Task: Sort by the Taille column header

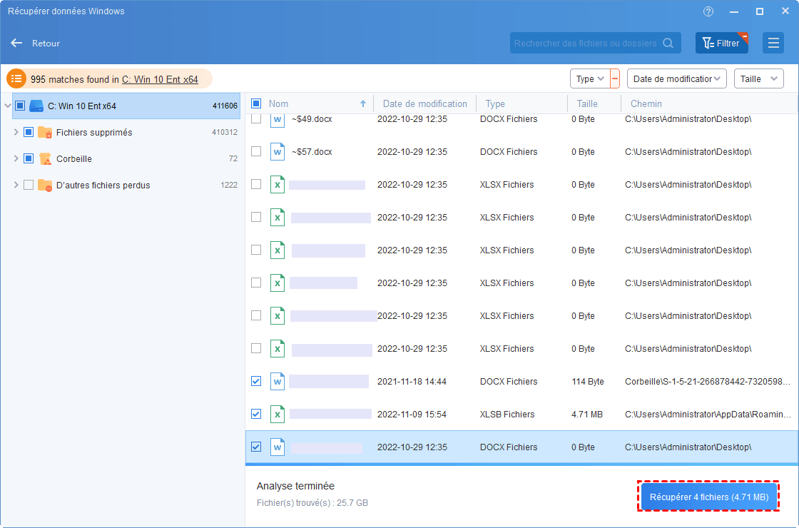Action: click(x=587, y=103)
